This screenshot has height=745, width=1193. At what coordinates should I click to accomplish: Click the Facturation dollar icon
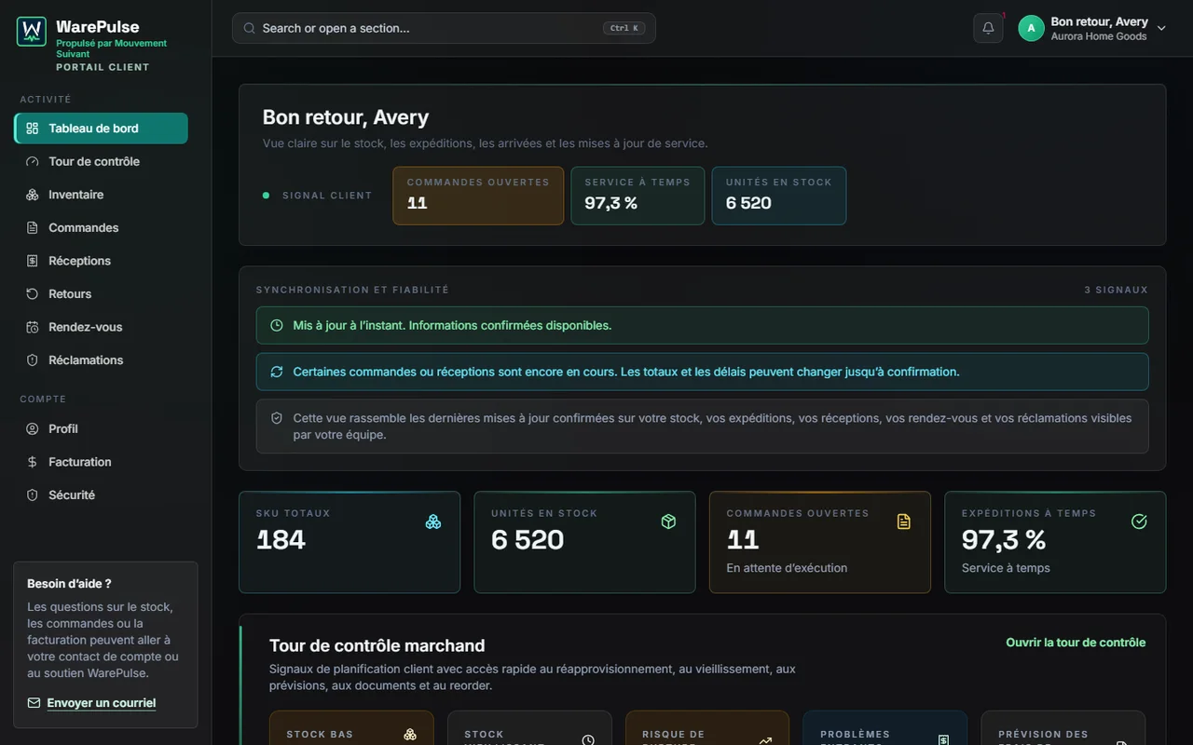[33, 462]
